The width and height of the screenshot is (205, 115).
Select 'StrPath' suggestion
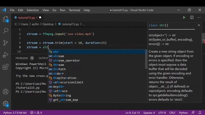click(x=96, y=69)
